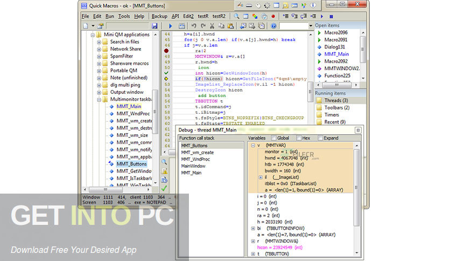The image size is (450, 261).
Task: Click the Cut scissors icon
Action: 212,26
